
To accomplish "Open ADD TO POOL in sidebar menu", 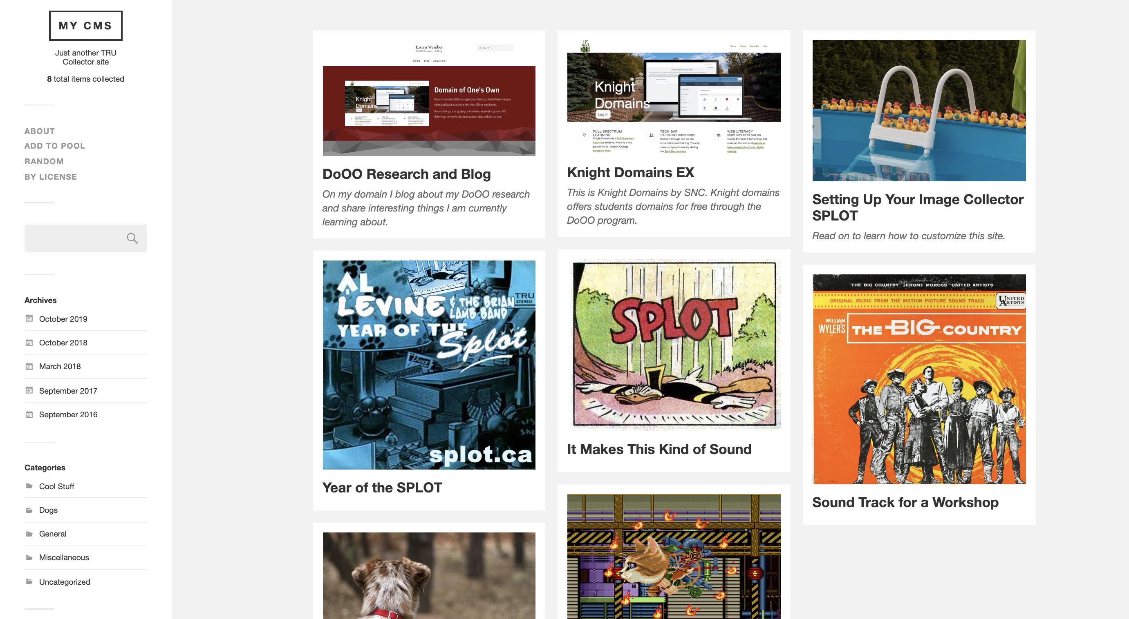I will (55, 146).
